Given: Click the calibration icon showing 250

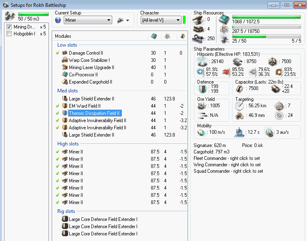Looking at the screenshot, I should pyautogui.click(x=198, y=39).
